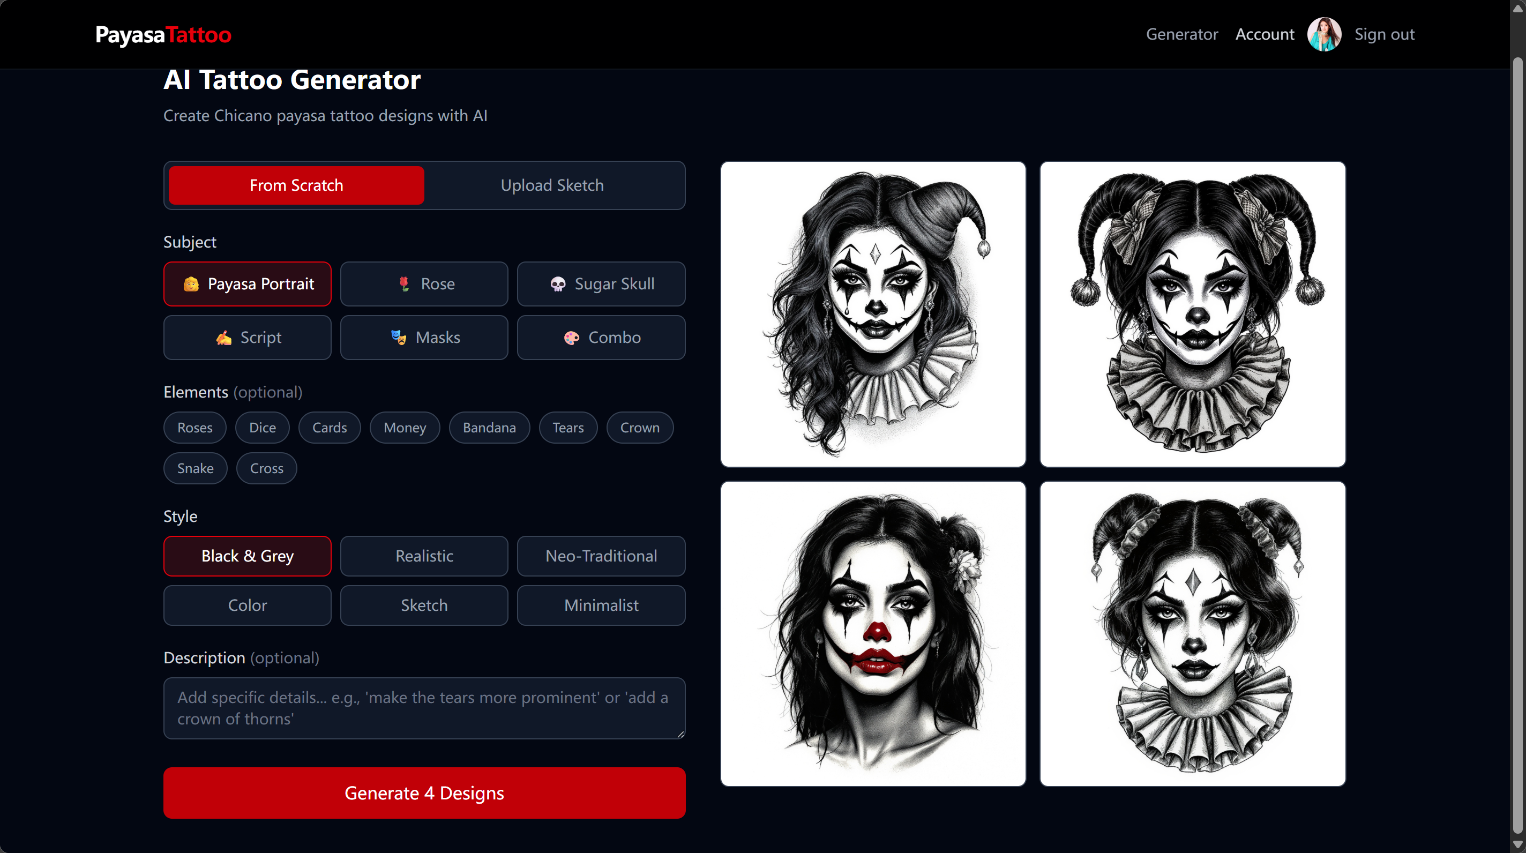
Task: Click inside the Description text area
Action: click(423, 708)
